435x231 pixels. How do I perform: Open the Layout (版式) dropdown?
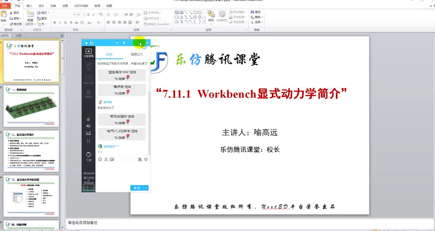coord(43,13)
